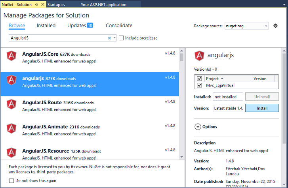Click the AngularJS.Core package logo
288x188 pixels.
click(11, 56)
